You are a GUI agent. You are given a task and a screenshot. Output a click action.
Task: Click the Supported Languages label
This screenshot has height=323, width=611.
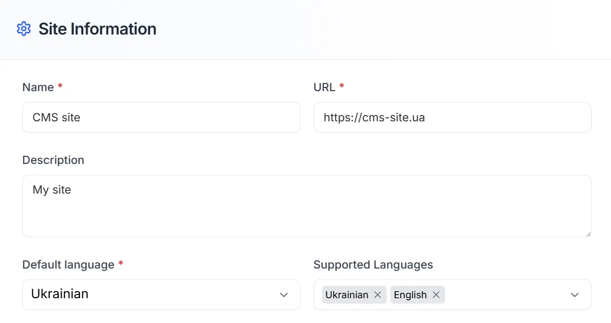pos(373,265)
